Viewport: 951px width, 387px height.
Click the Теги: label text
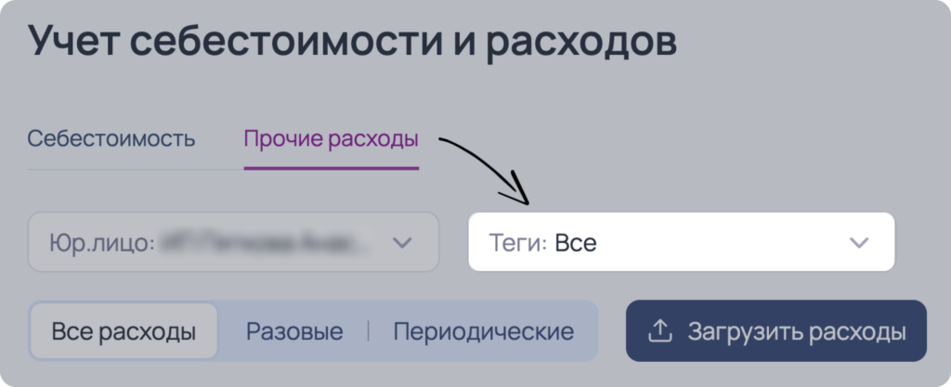tap(518, 243)
